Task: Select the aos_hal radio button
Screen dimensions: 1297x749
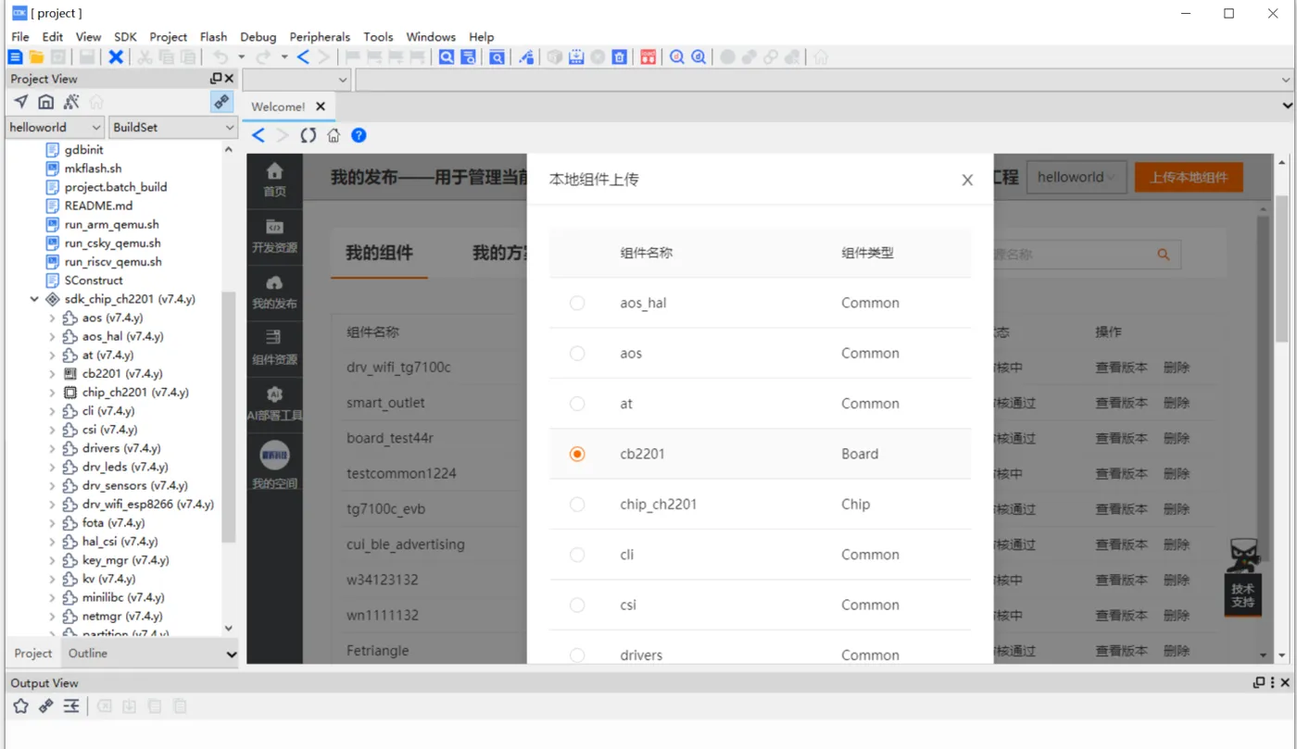Action: coord(577,303)
